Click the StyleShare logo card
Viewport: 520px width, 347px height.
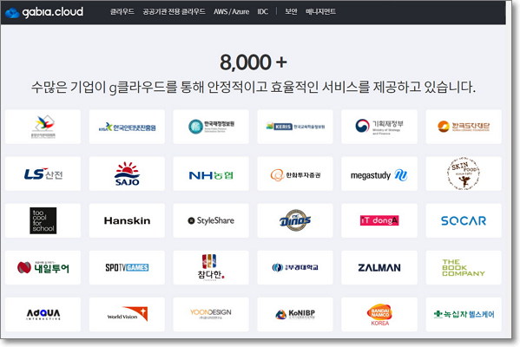[211, 220]
